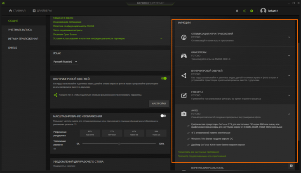Click the Ansel camera icon
This screenshot has width=301, height=173.
coord(184,114)
